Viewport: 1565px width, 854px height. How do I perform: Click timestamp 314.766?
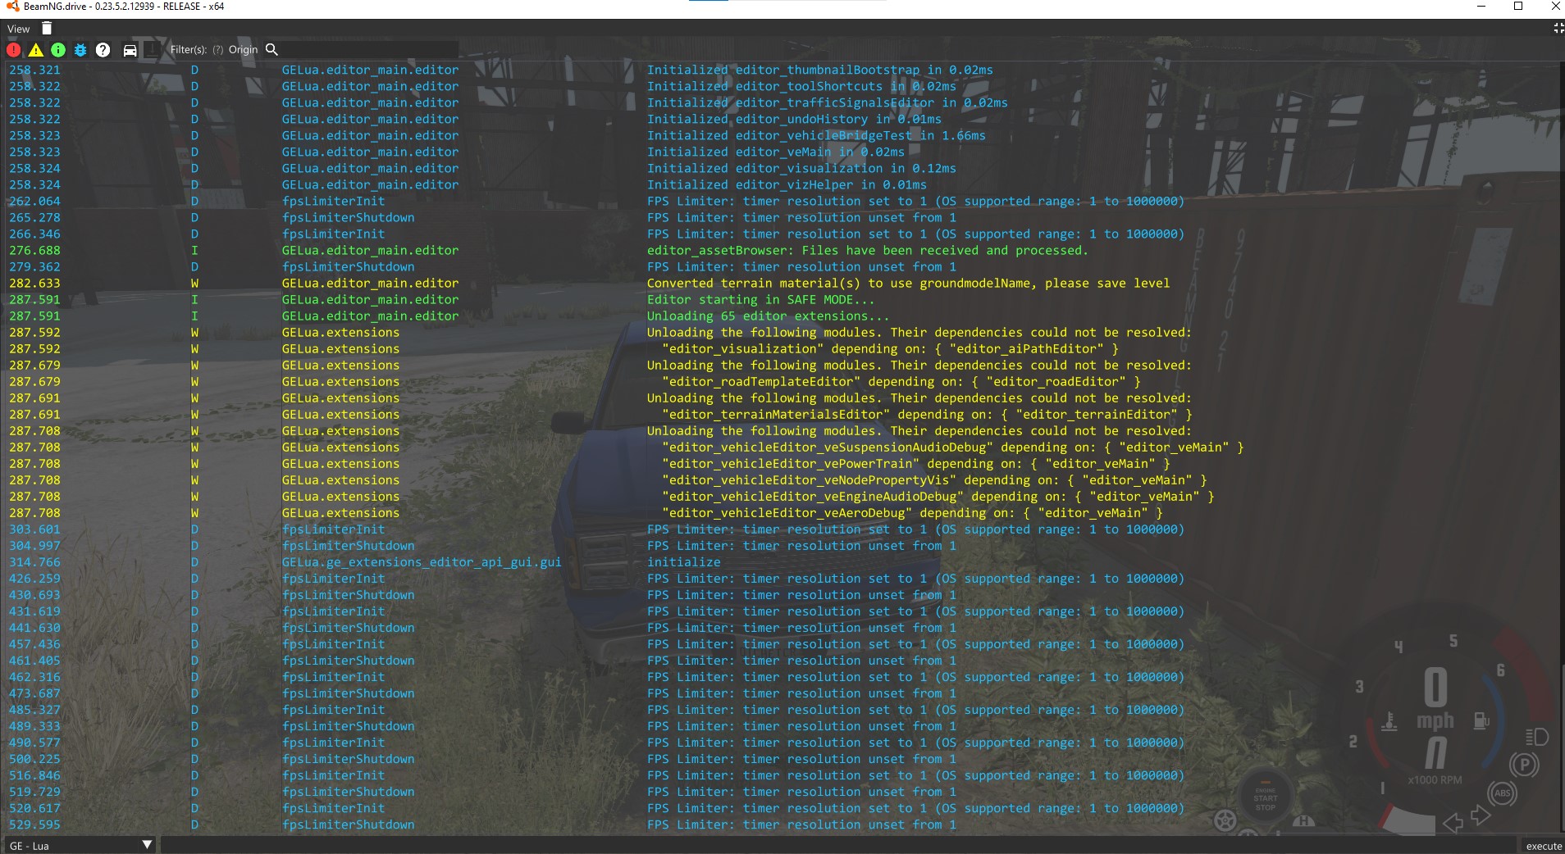click(34, 562)
